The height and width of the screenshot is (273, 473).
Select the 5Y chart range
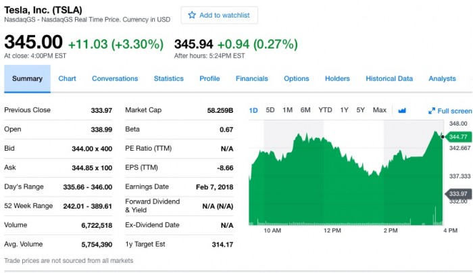point(360,110)
